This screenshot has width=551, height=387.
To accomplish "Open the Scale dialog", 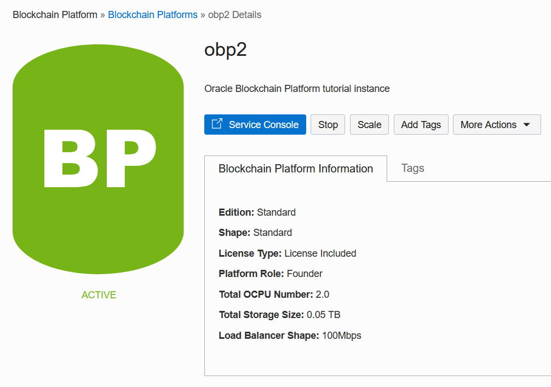I will (369, 125).
